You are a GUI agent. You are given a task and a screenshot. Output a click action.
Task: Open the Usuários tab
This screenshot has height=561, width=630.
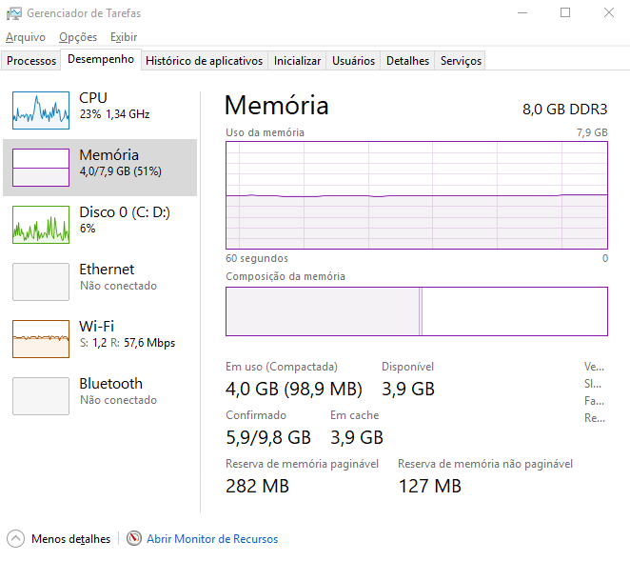click(353, 61)
